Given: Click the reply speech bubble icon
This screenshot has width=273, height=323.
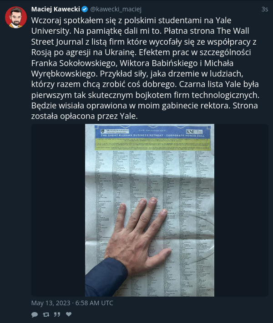Looking at the screenshot, I should [x=35, y=314].
